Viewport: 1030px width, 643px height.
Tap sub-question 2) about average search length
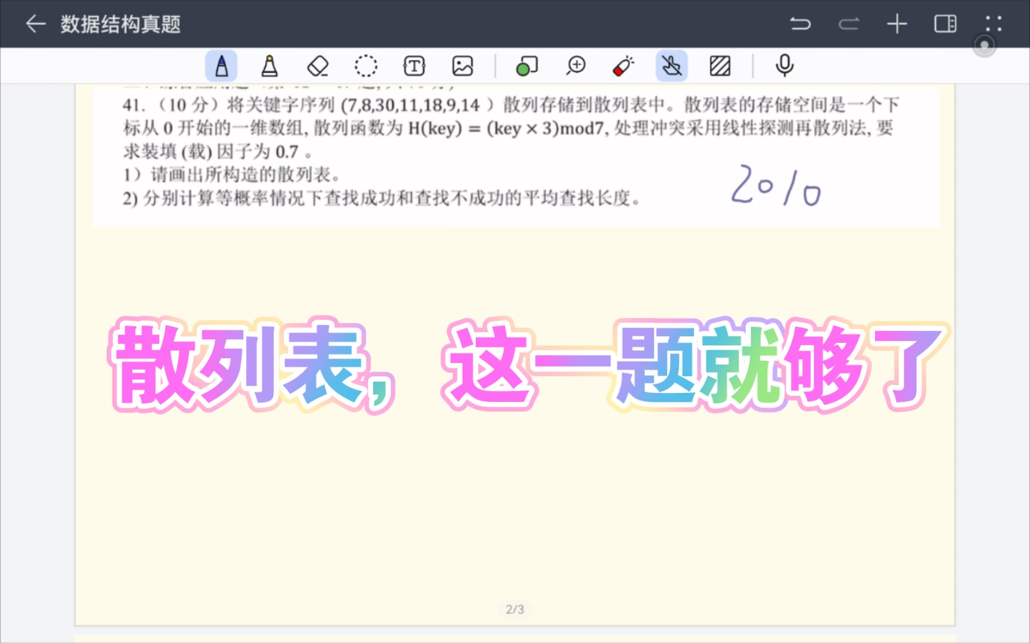tap(381, 198)
